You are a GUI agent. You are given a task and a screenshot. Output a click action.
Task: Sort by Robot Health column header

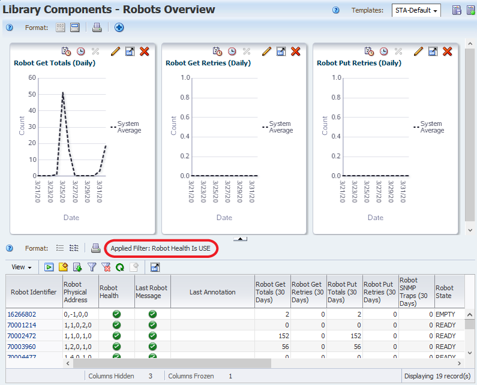point(109,291)
